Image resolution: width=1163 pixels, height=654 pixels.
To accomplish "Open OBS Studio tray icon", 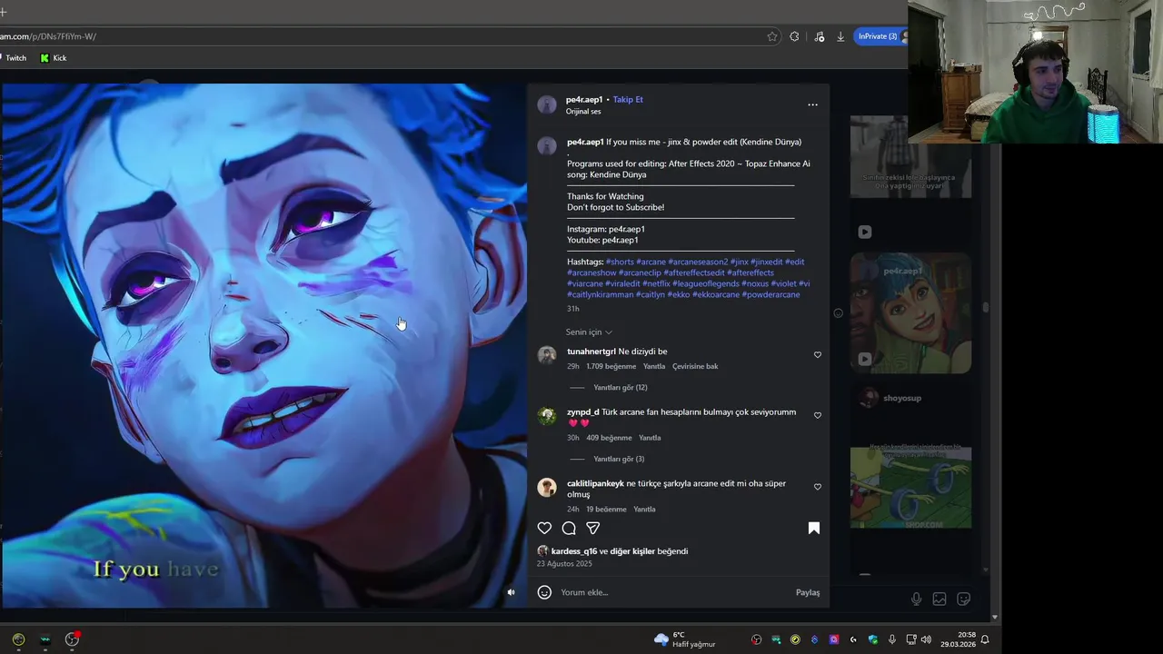I will point(756,639).
